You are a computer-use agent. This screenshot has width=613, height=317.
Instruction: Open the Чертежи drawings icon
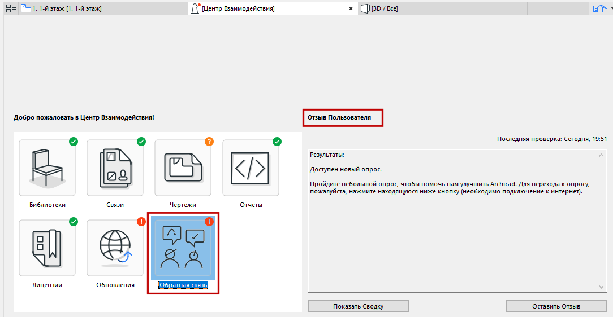[183, 168]
